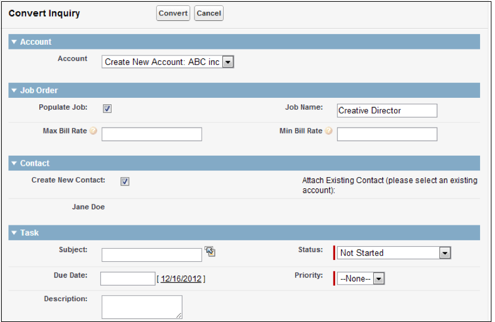The height and width of the screenshot is (322, 495).
Task: Collapse the Account section
Action: (x=14, y=42)
